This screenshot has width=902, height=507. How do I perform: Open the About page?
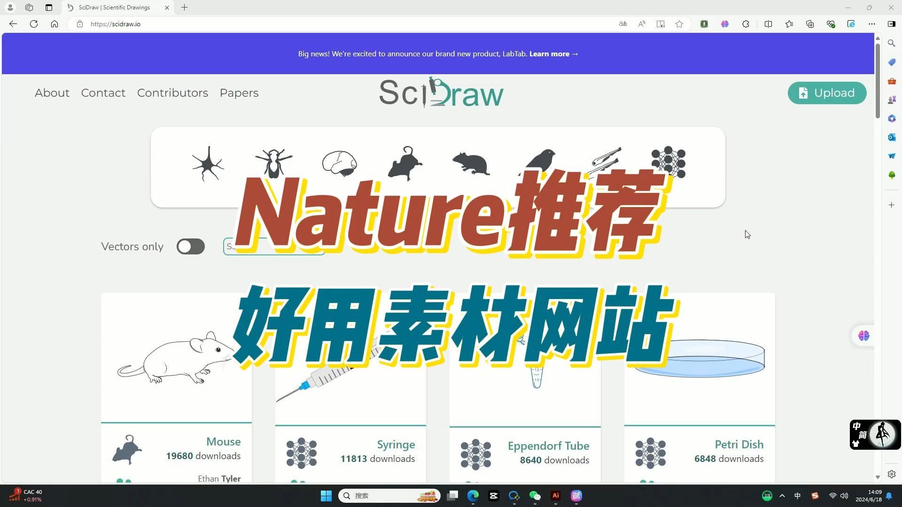(52, 93)
